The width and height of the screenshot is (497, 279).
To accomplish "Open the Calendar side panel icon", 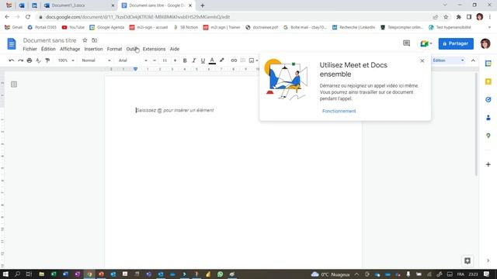I will pyautogui.click(x=488, y=64).
